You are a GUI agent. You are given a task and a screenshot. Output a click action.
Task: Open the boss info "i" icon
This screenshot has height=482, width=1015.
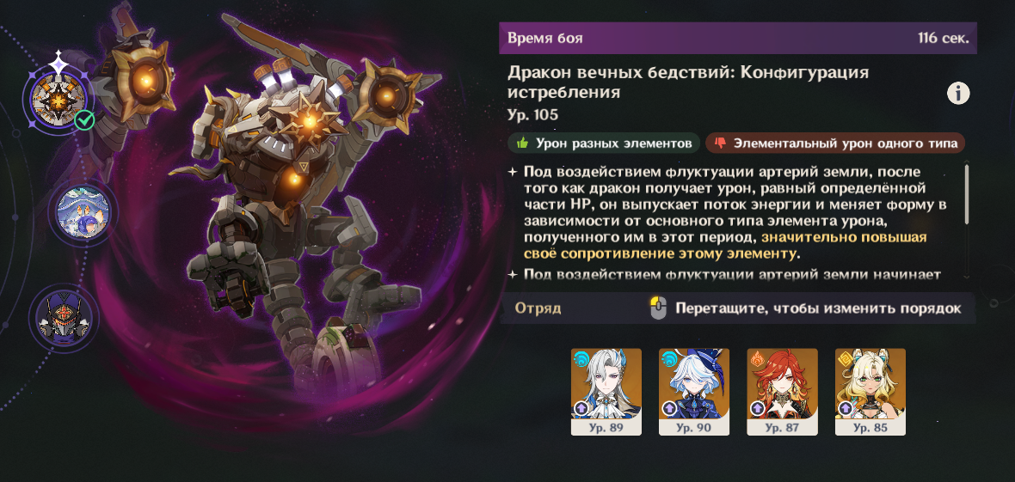(958, 93)
